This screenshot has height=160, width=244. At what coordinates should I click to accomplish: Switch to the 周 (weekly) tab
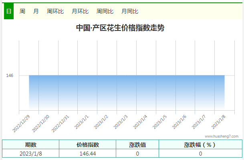22,11
